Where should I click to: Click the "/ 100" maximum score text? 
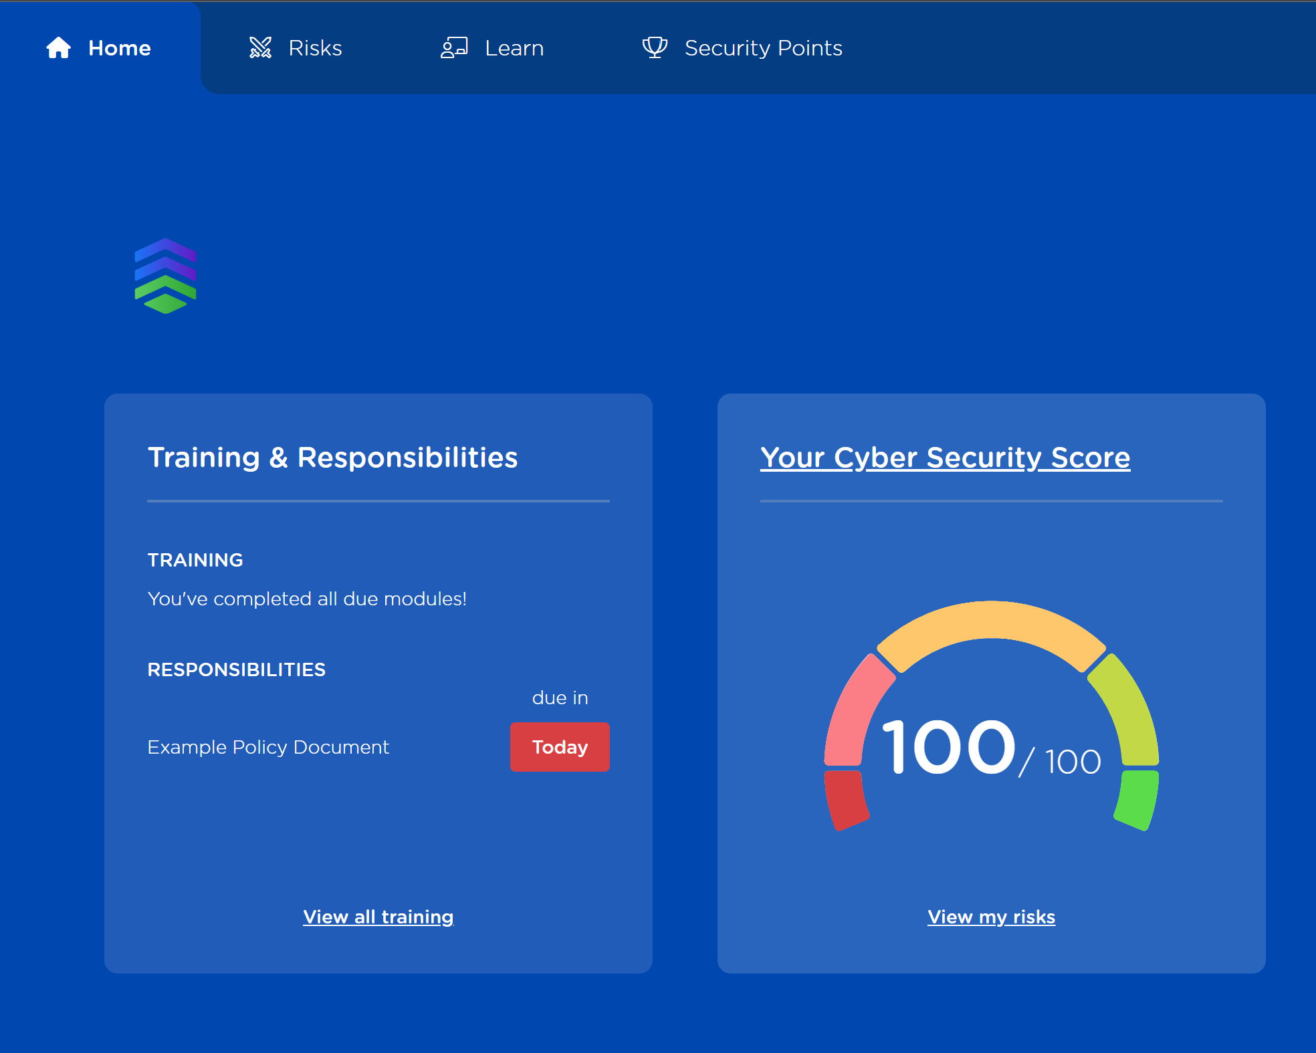pos(1060,762)
